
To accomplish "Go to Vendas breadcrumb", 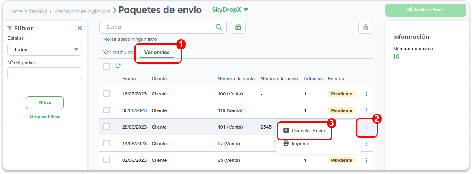I will tap(38, 11).
